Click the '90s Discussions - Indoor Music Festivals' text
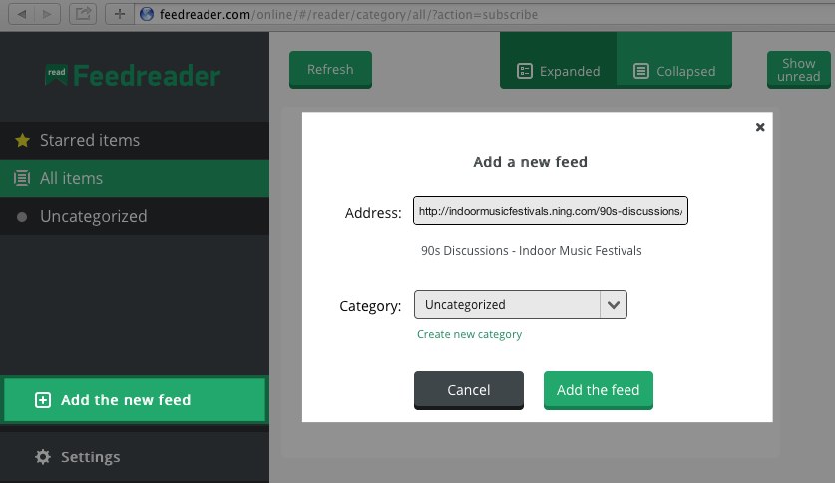Viewport: 835px width, 483px height. pos(532,250)
